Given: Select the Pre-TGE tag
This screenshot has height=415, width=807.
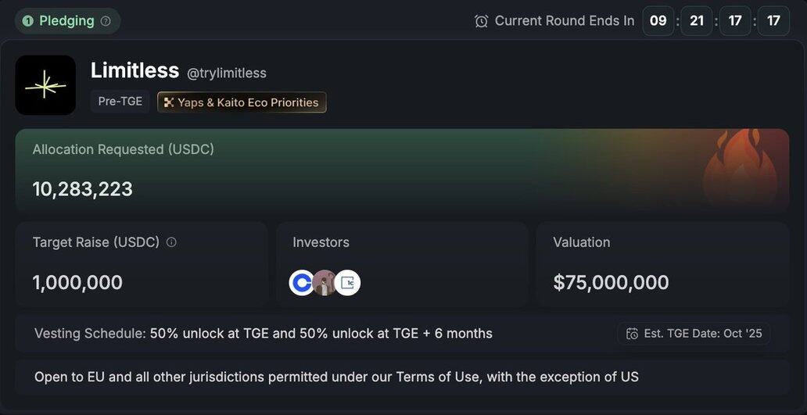Looking at the screenshot, I should click(120, 102).
